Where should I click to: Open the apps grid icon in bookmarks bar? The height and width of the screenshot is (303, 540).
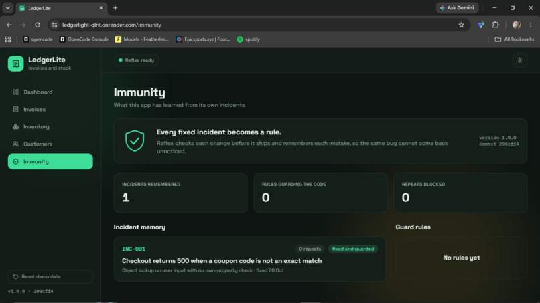tap(8, 39)
